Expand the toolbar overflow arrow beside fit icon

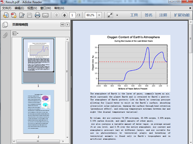tap(117, 15)
